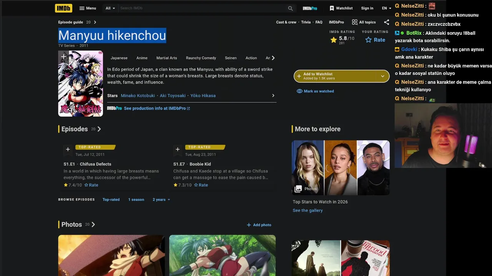Open Cast & crew page
This screenshot has width=492, height=276.
click(x=286, y=22)
